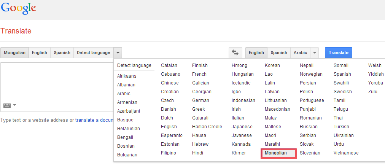Viewport: 385px width, 164px height.
Task: Click the 'translate a document' link
Action: pyautogui.click(x=94, y=120)
